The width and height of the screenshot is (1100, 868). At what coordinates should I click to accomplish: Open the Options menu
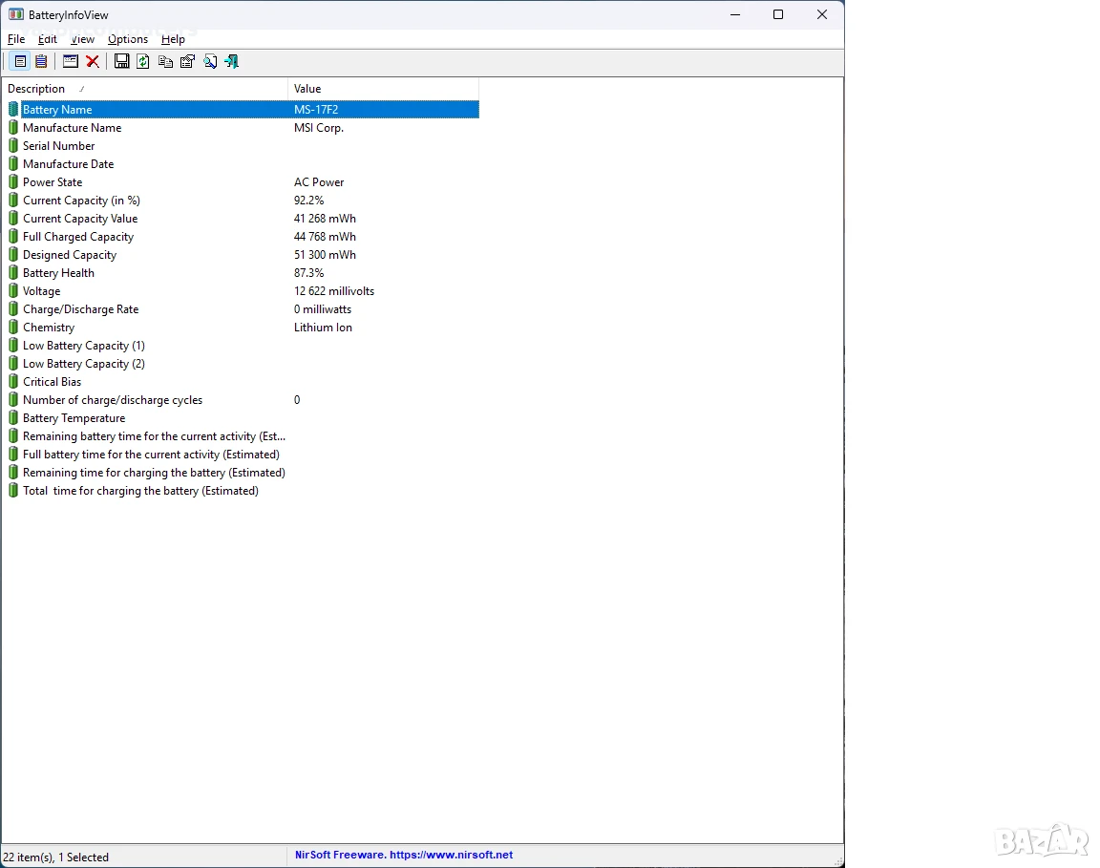pos(128,39)
